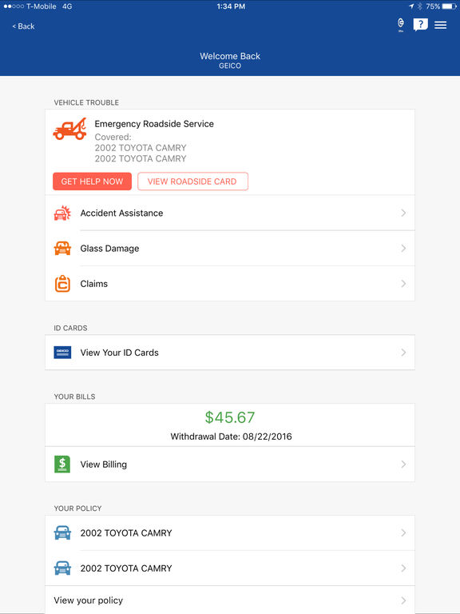This screenshot has width=460, height=614.
Task: Tap the VIEW ROADSIDE CARD button
Action: click(x=192, y=181)
